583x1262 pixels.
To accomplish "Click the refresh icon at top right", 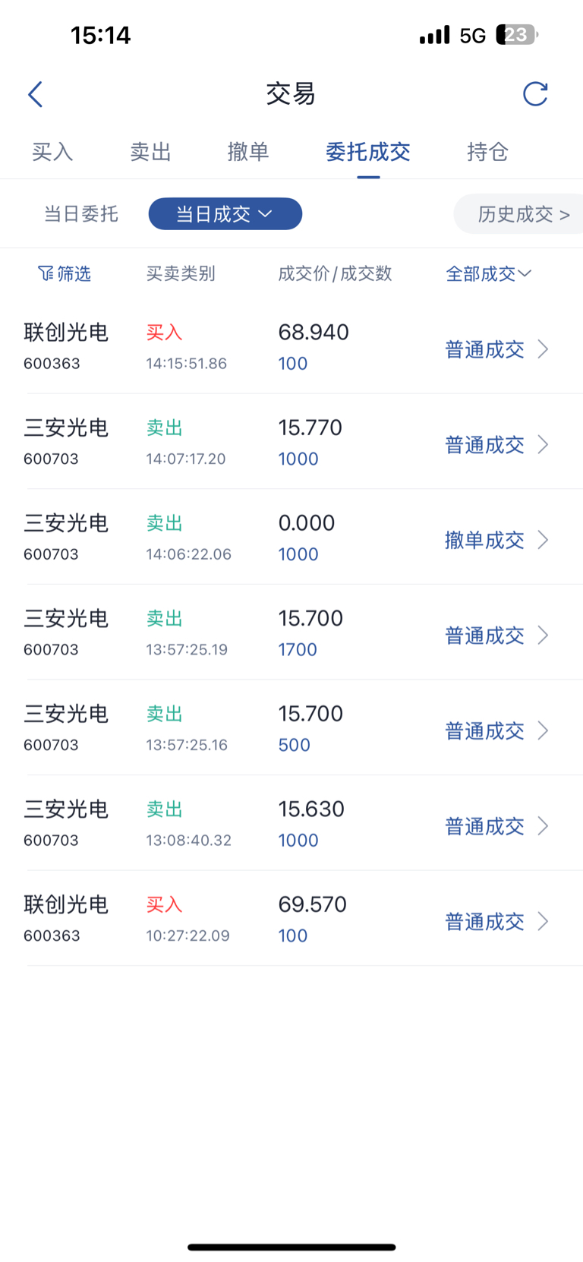I will (535, 94).
